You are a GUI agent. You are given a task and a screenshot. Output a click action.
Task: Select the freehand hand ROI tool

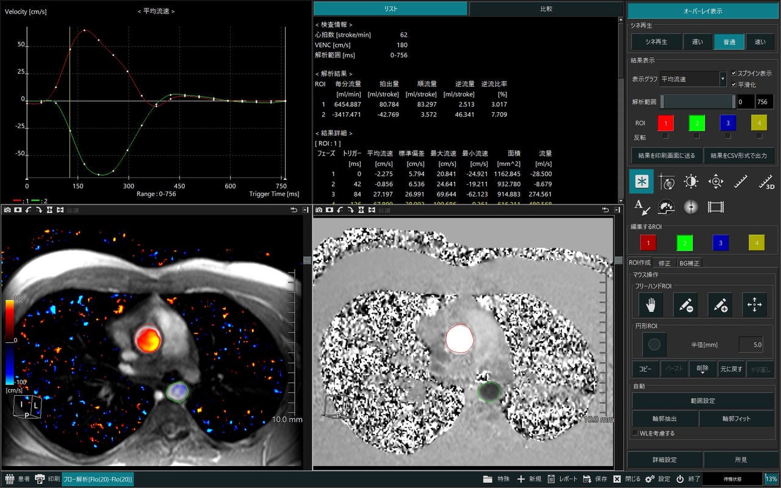click(x=651, y=304)
